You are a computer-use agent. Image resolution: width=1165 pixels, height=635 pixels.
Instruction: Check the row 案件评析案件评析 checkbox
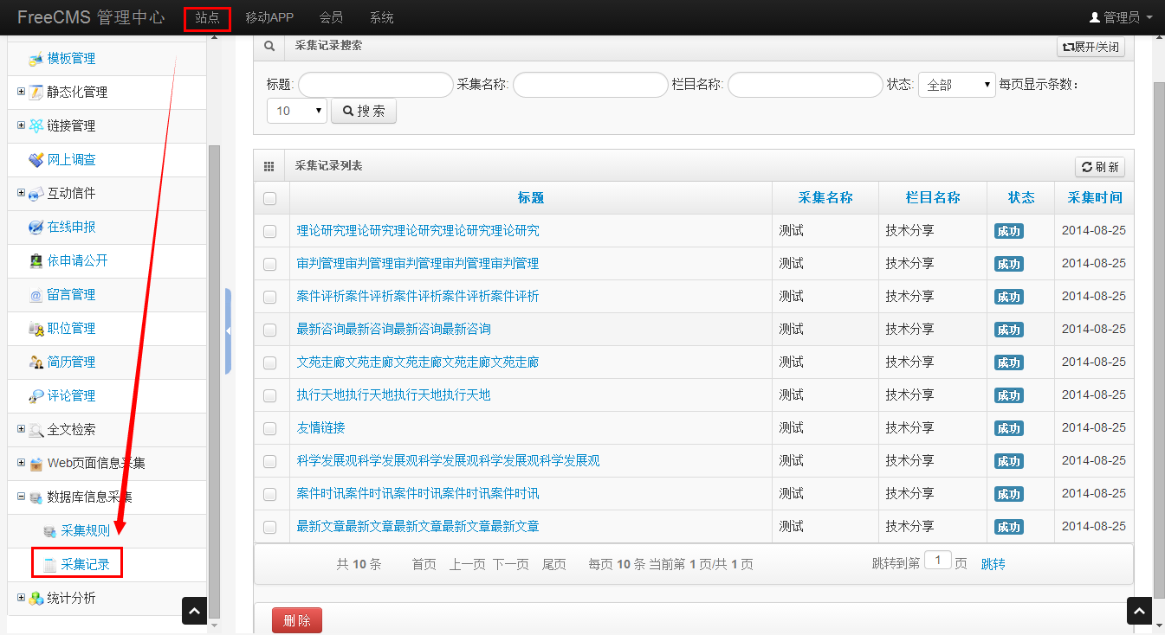[x=270, y=297]
